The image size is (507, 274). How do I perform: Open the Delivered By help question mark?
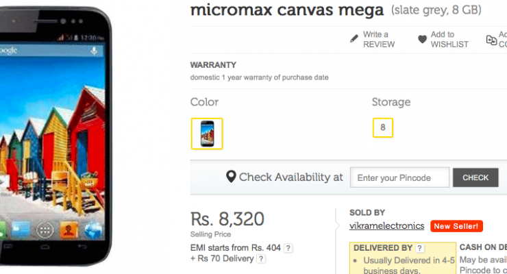[x=419, y=248]
